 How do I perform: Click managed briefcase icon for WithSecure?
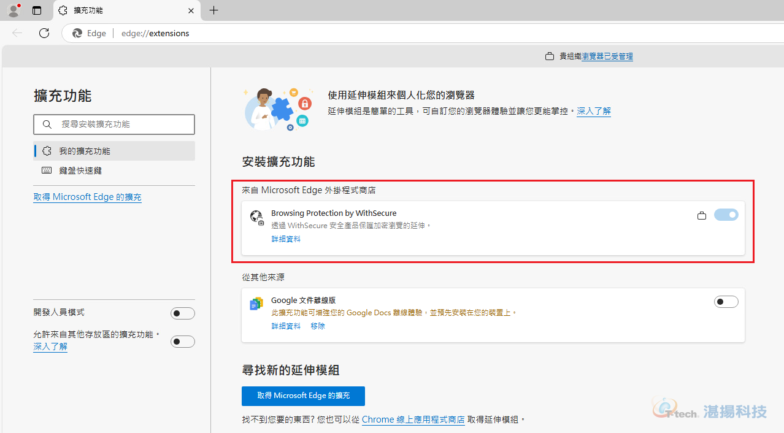tap(702, 215)
